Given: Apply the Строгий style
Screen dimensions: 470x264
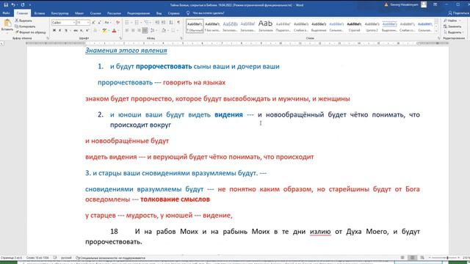Looking at the screenshot, I should pyautogui.click(x=354, y=26).
